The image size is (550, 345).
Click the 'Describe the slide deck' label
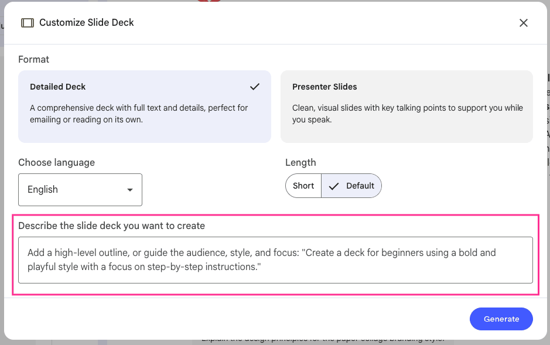[x=111, y=226]
